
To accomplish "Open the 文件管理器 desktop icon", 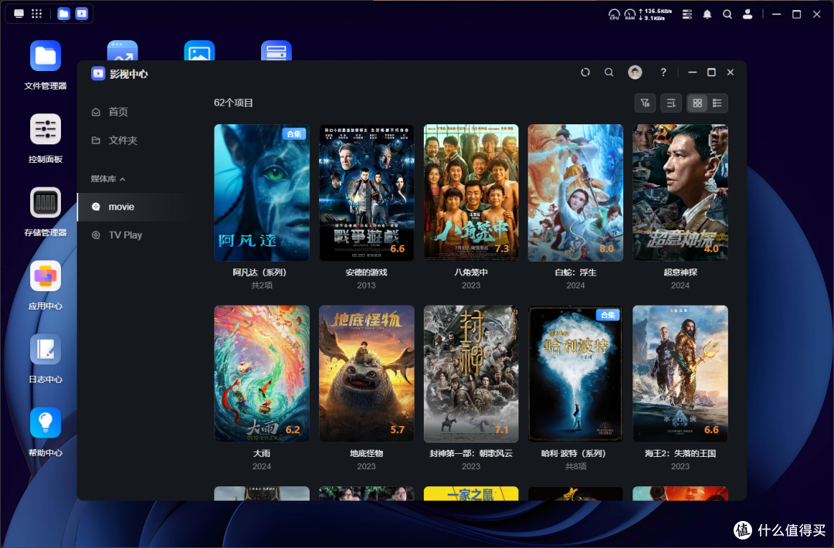I will click(46, 56).
